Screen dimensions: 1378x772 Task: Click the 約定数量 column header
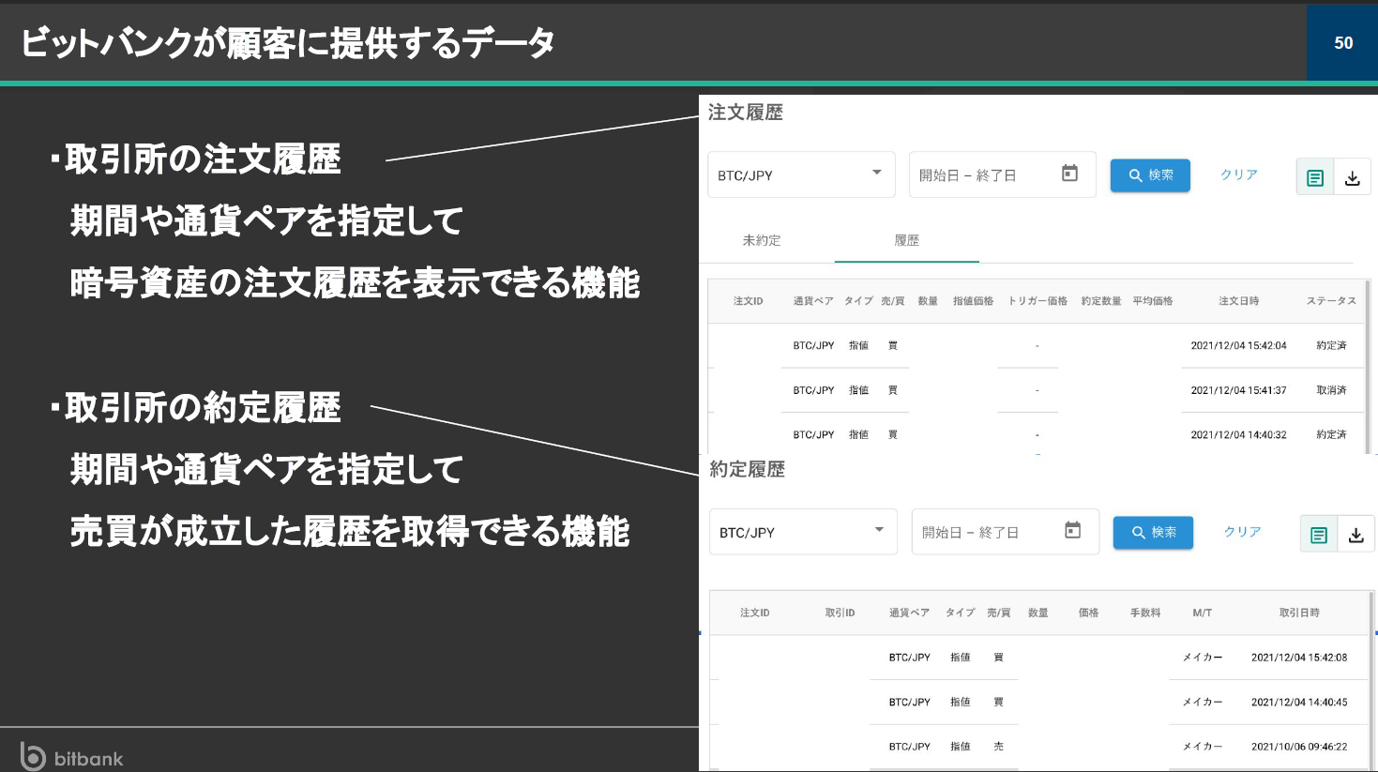pos(1101,301)
